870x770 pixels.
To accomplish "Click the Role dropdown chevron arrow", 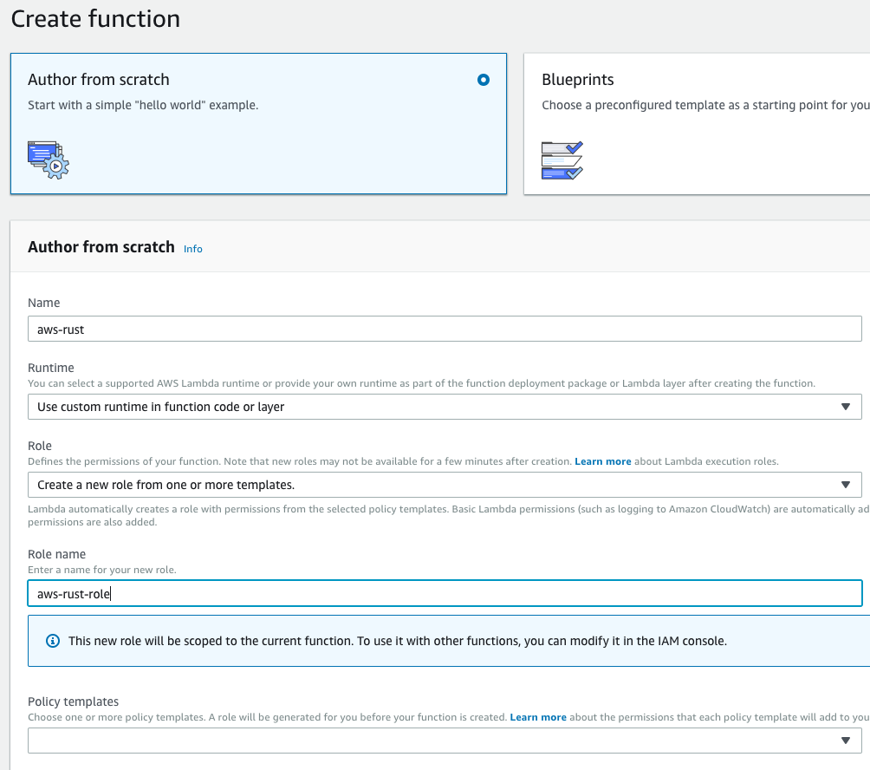I will point(847,485).
